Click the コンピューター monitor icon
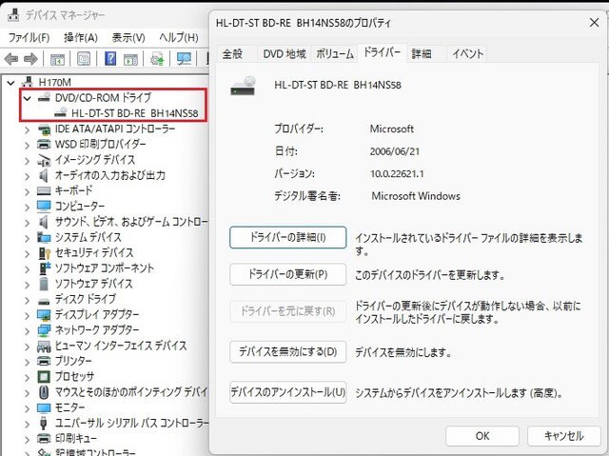 coord(44,206)
